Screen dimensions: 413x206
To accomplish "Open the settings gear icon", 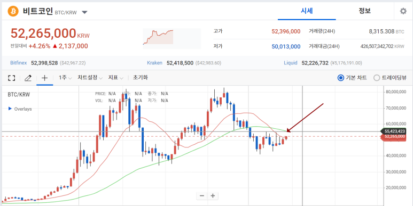I will (x=403, y=11).
